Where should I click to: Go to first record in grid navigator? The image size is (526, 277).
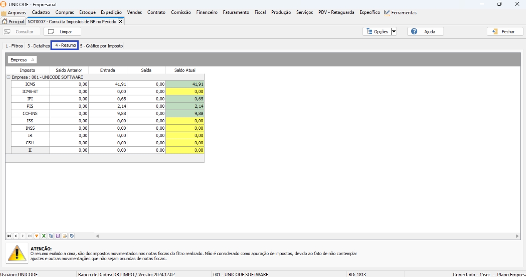click(x=9, y=236)
